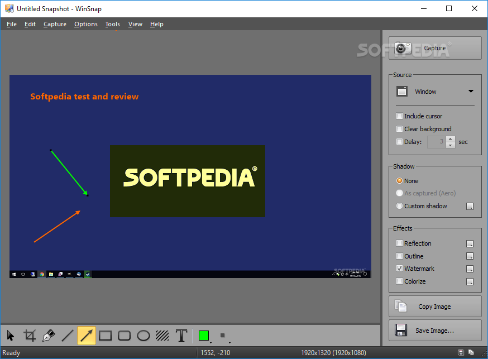This screenshot has width=488, height=359.
Task: Open the Options menu
Action: [86, 24]
